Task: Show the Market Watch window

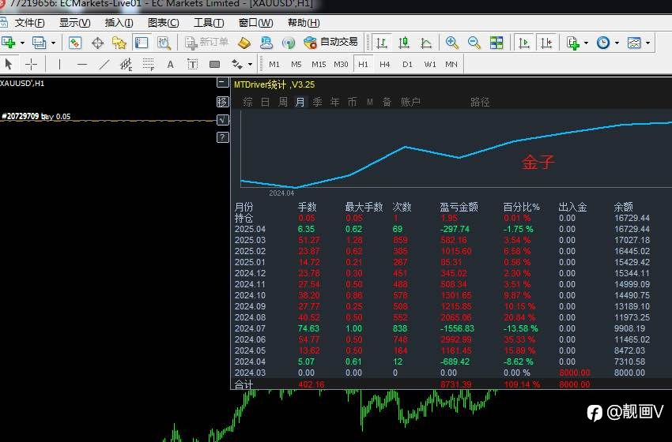Action: (x=75, y=43)
